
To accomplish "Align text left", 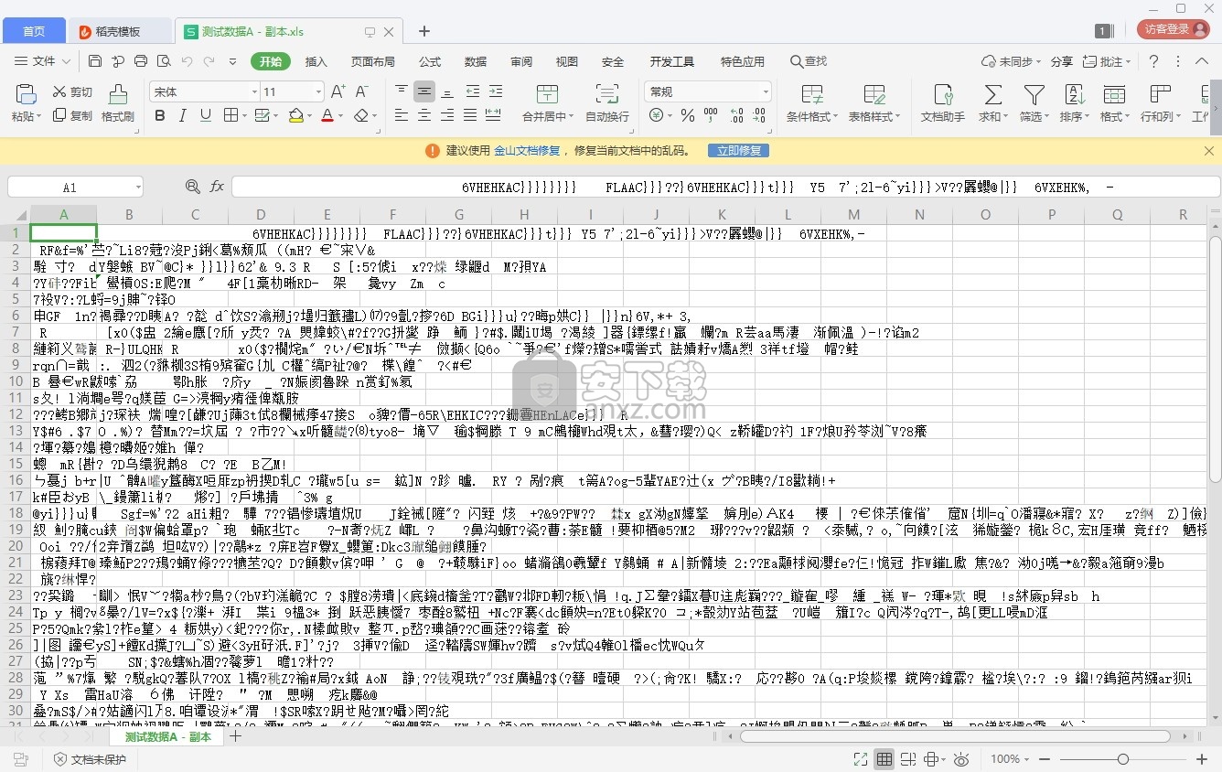I will [402, 116].
